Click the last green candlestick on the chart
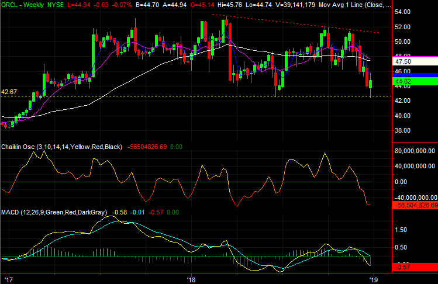438x284 pixels. (371, 85)
